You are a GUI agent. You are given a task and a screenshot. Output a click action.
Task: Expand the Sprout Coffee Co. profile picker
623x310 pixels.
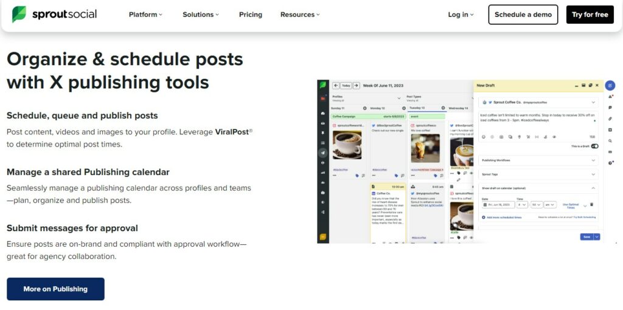(x=538, y=102)
